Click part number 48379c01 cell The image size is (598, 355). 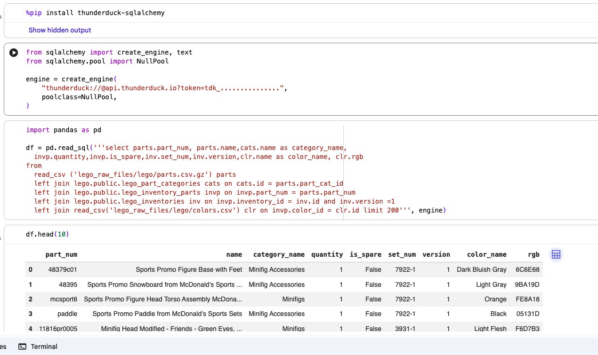pos(63,269)
